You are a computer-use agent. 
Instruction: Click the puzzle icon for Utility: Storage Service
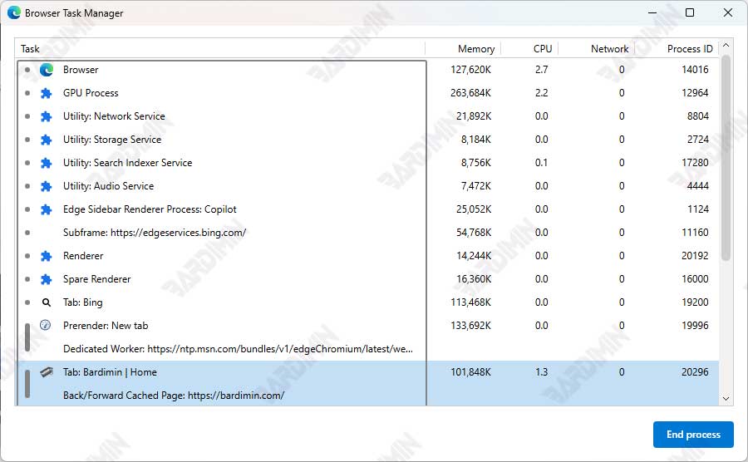47,140
